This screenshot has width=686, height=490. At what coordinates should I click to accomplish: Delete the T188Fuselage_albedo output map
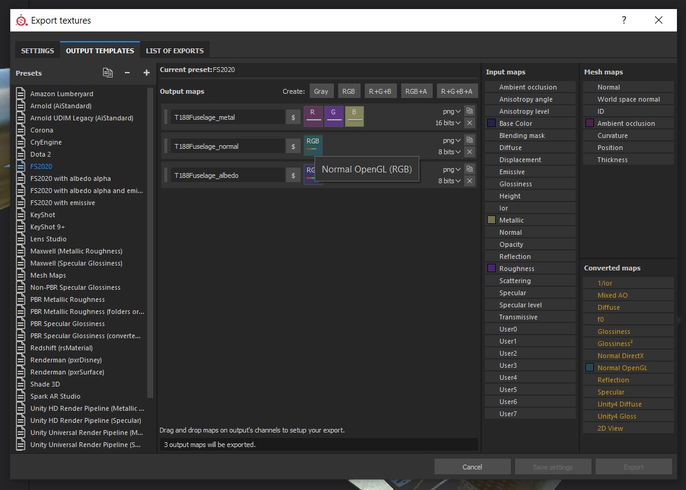(470, 181)
